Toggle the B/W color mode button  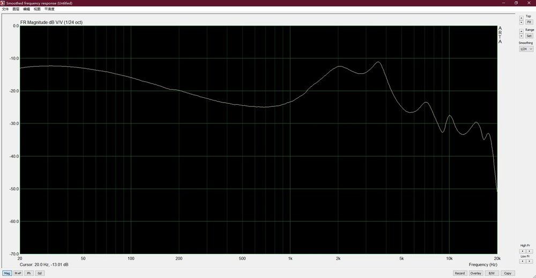492,273
